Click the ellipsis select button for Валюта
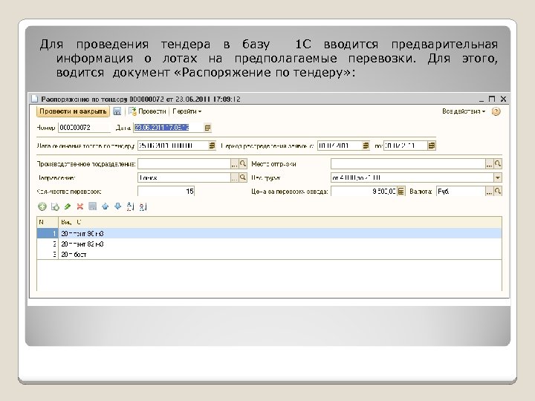 (489, 192)
